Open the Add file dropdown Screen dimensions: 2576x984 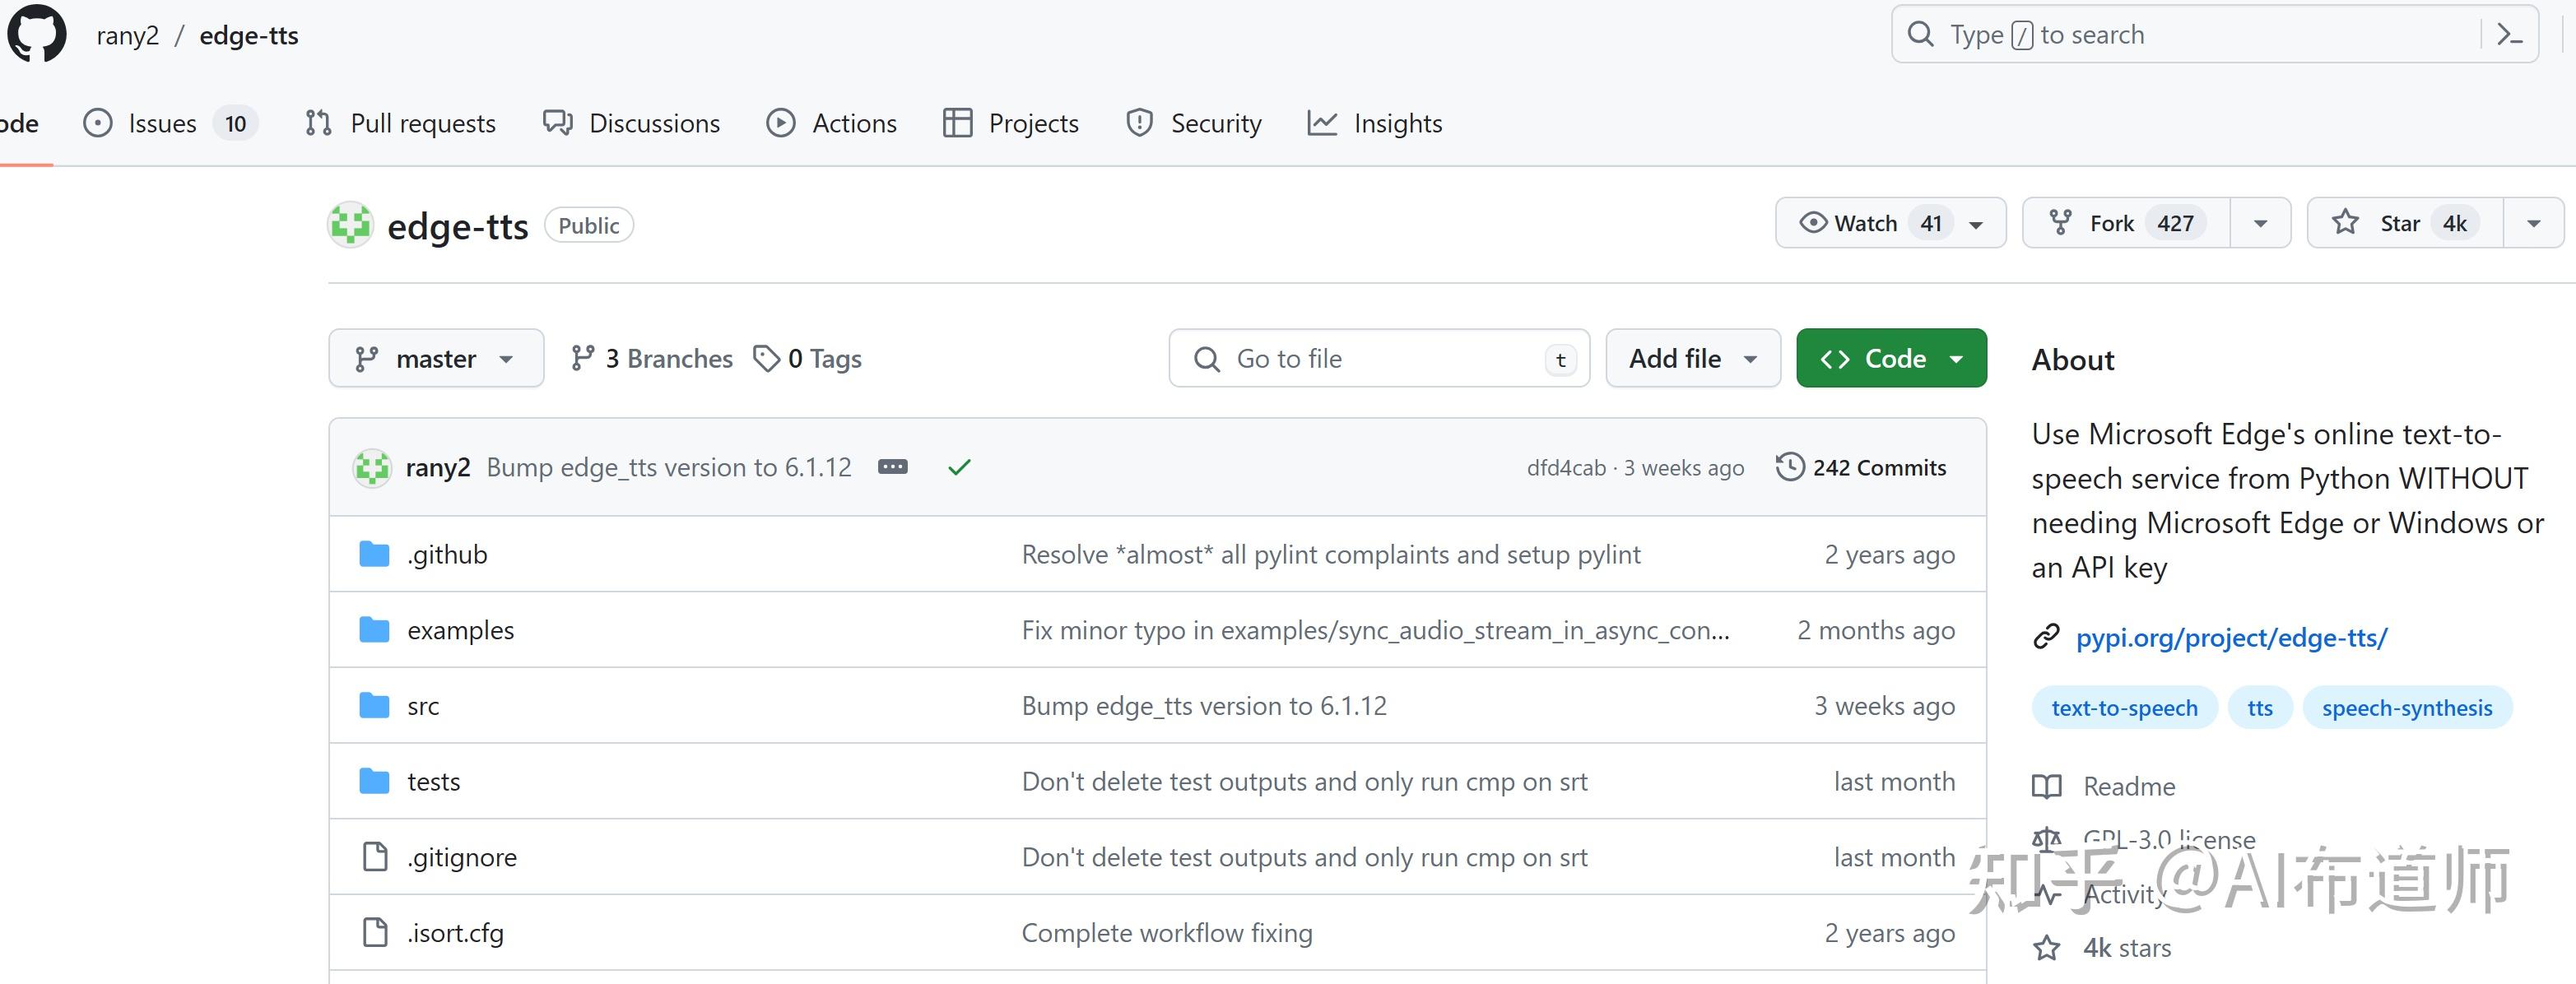(1692, 358)
